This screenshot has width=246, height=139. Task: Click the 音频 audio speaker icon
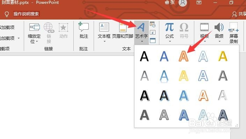tap(219, 27)
